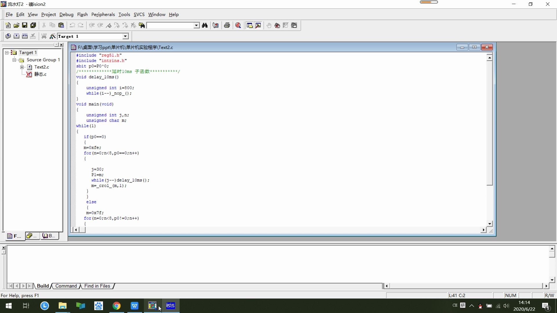Save the current file with floppy icon
The width and height of the screenshot is (557, 313).
point(25,26)
